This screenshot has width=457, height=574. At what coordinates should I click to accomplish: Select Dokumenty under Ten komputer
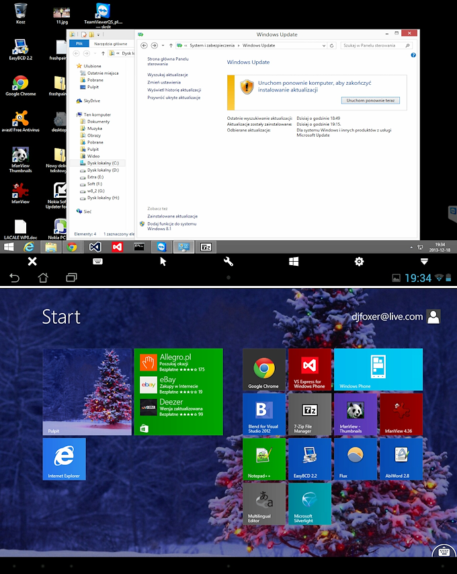[95, 122]
